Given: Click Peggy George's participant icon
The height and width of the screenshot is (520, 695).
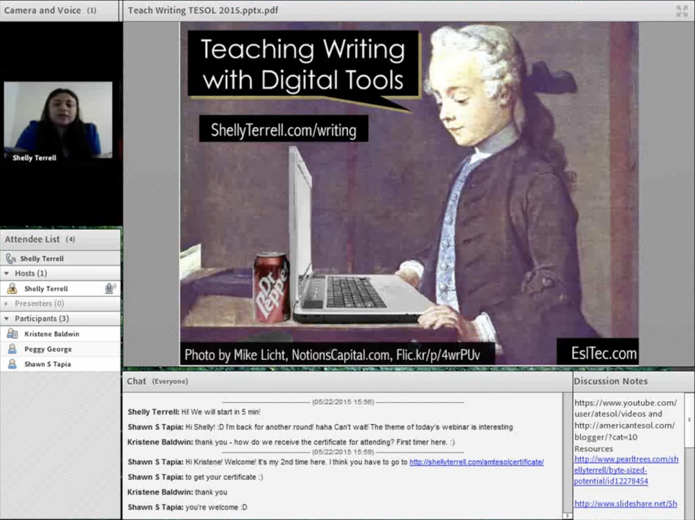Looking at the screenshot, I should click(x=12, y=349).
